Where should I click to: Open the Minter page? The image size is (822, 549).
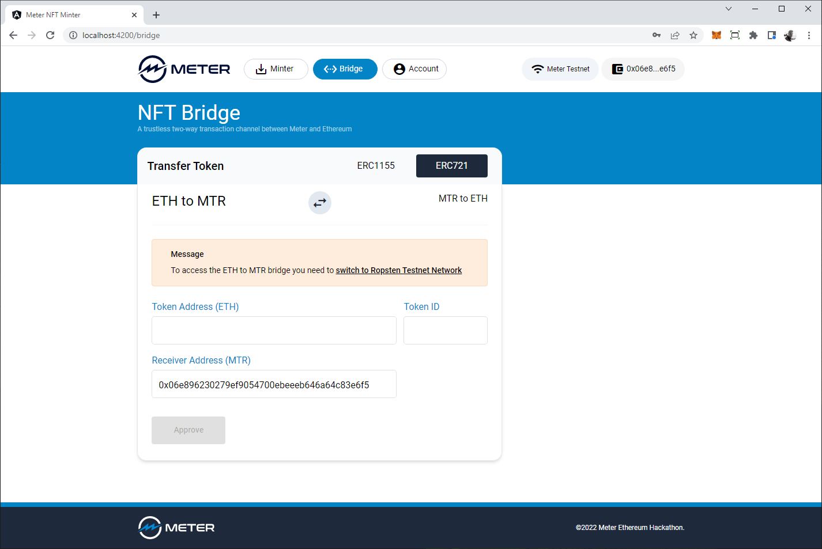coord(276,69)
